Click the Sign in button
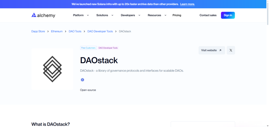 (228, 15)
